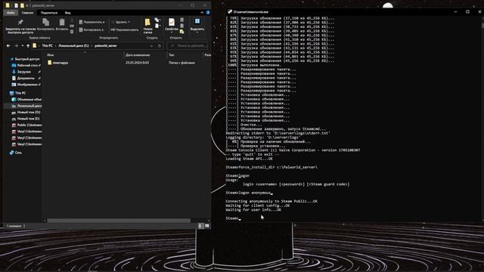Open the Select (Выделить) ribbon menu
Image resolution: width=484 pixels, height=272 pixels.
click(x=197, y=25)
